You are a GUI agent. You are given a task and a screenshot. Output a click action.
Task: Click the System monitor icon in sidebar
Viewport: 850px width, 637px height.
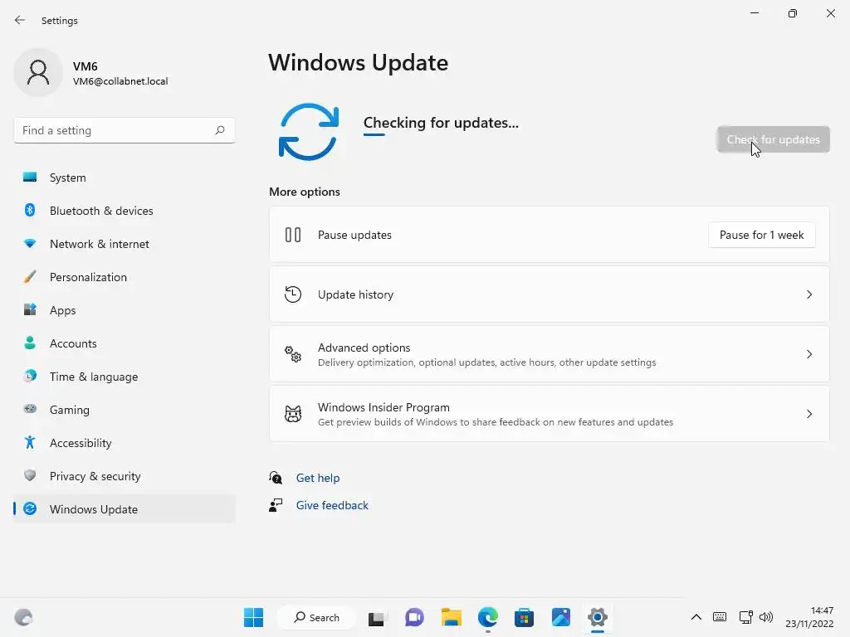(x=30, y=177)
